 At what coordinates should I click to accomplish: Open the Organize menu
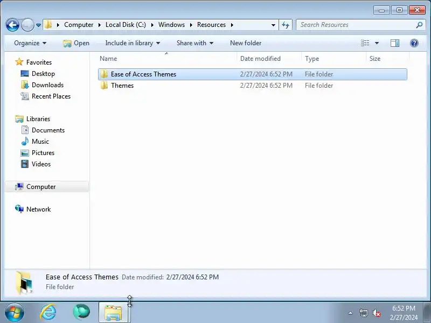click(30, 43)
